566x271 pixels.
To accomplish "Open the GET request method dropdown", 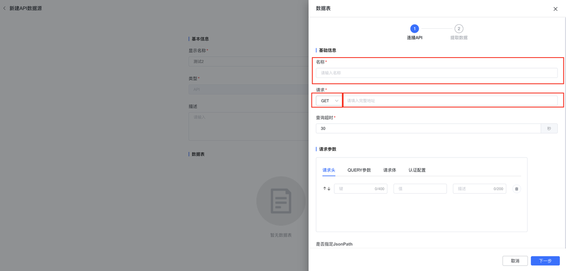I will (328, 101).
